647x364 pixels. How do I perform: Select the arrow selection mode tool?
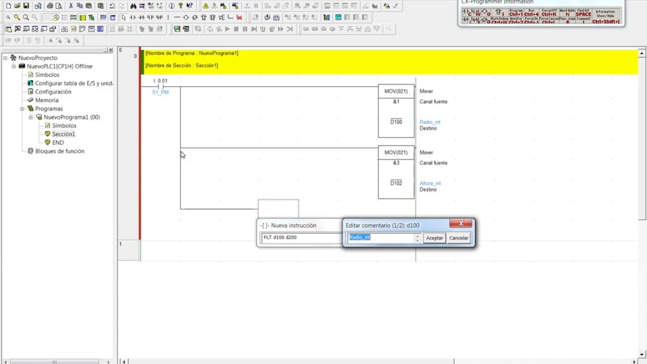pos(124,17)
